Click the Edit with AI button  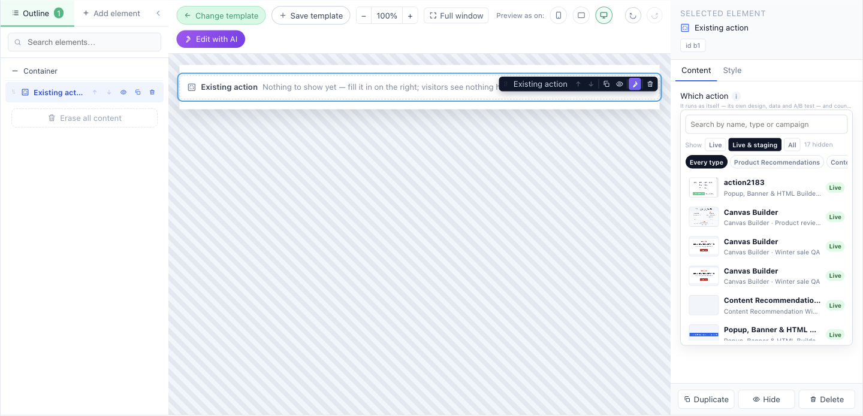pyautogui.click(x=211, y=39)
